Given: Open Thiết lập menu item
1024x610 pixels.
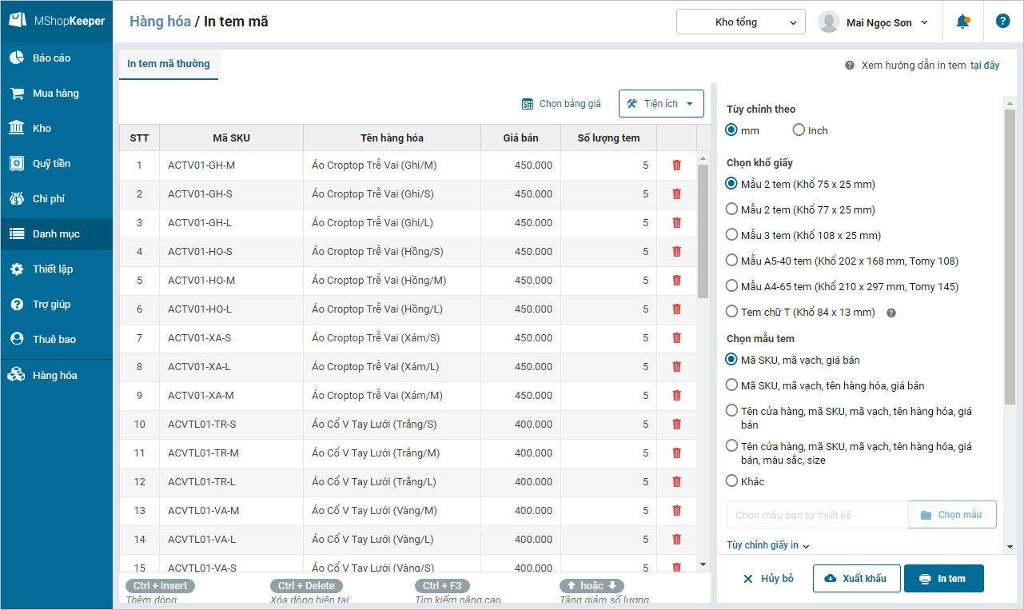Looking at the screenshot, I should [x=57, y=269].
